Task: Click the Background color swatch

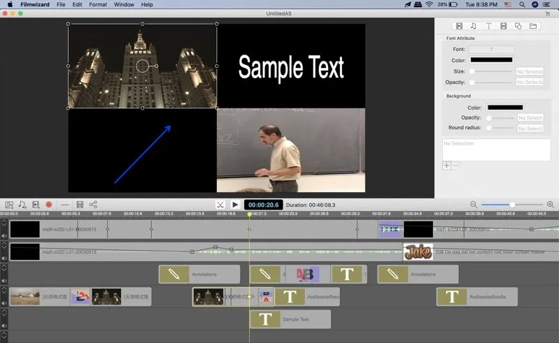Action: [x=504, y=108]
